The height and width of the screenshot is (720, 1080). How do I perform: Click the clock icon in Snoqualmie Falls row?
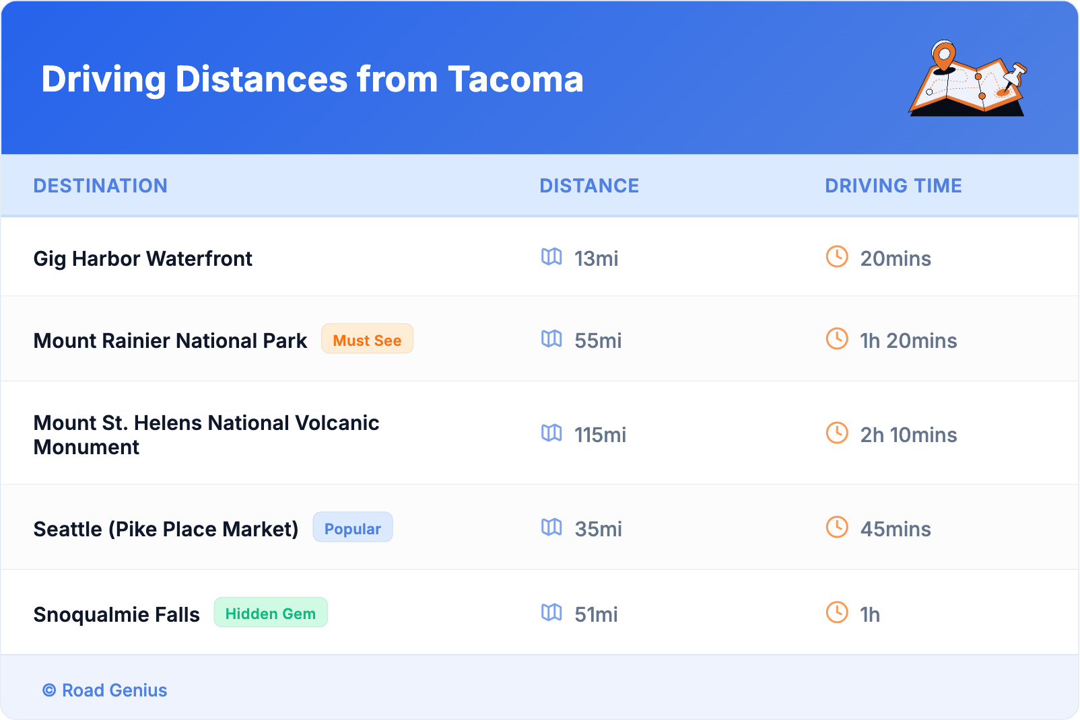(837, 613)
